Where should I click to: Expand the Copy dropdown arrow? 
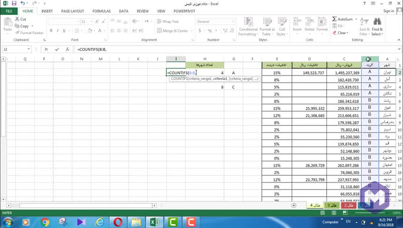tap(32, 26)
